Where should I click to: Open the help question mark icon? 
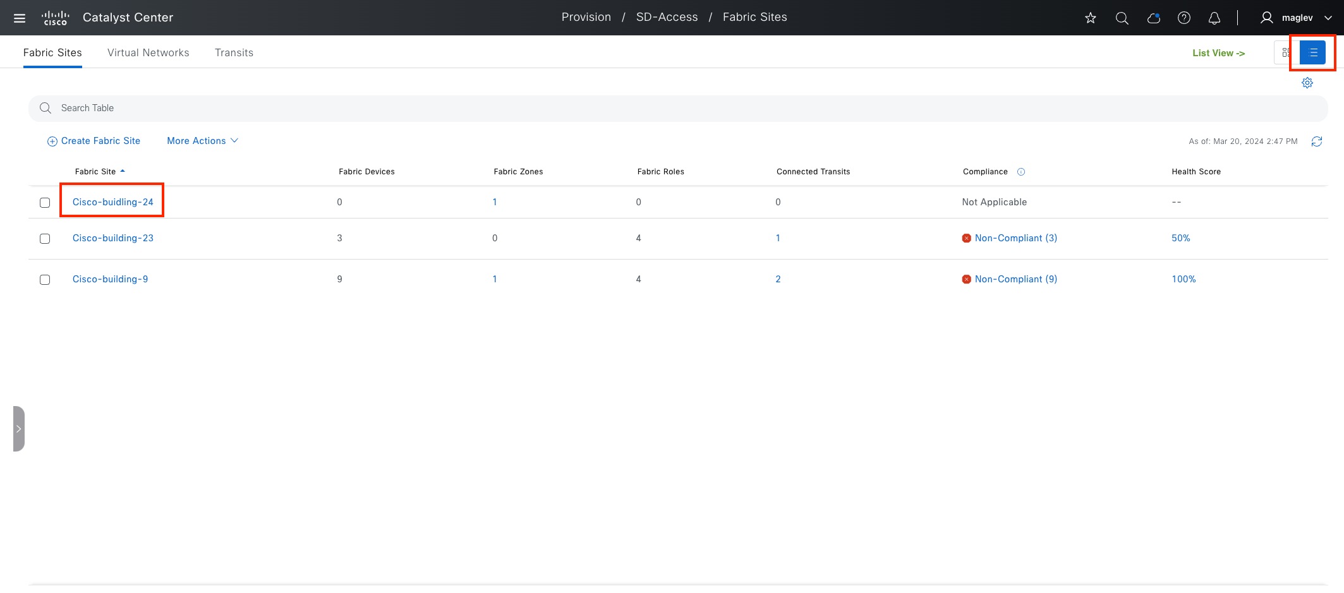click(1184, 18)
